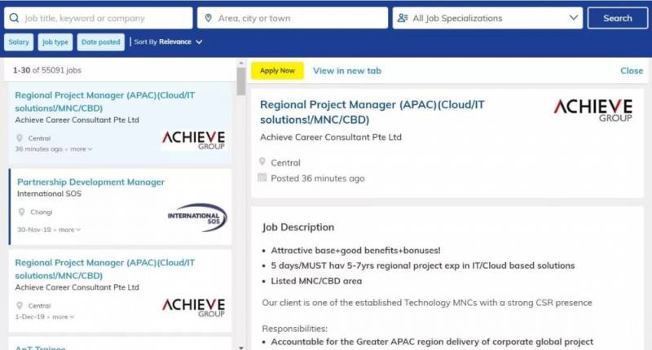Click the magnifier icon in job search field
Image resolution: width=652 pixels, height=350 pixels.
pyautogui.click(x=15, y=18)
